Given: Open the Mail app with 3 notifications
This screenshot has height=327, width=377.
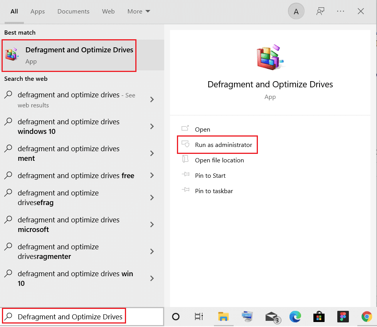Looking at the screenshot, I should click(272, 317).
